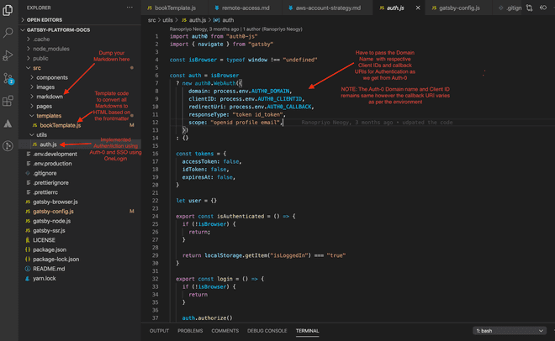
Task: Open package.json in the file tree
Action: click(50, 249)
